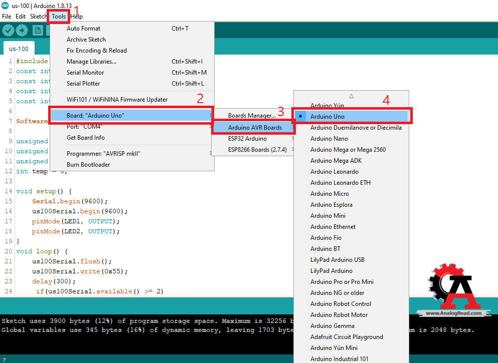Click code line "us100Serial.begin(9600);"

pos(80,211)
